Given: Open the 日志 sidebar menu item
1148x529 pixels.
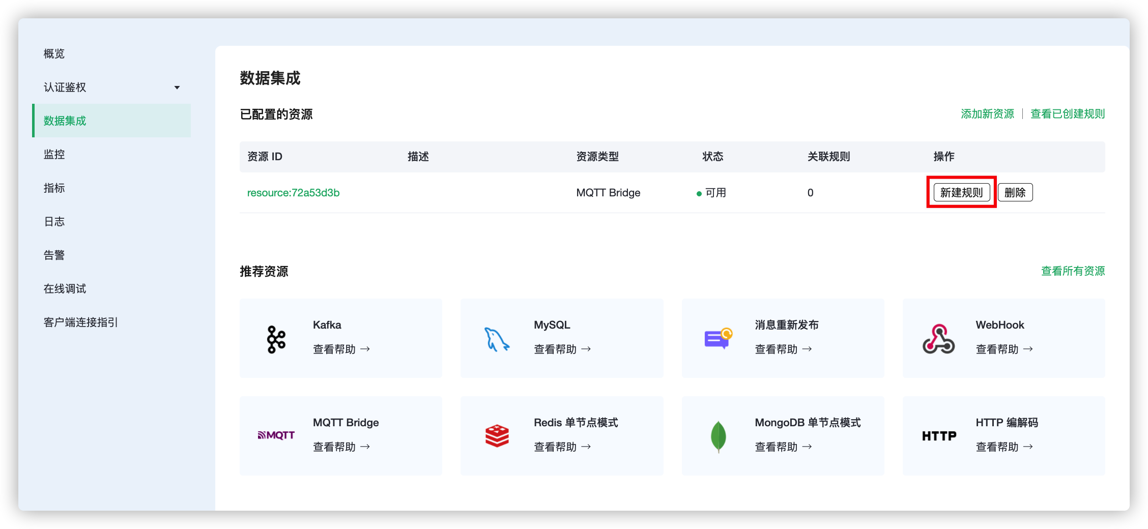Looking at the screenshot, I should pyautogui.click(x=54, y=222).
